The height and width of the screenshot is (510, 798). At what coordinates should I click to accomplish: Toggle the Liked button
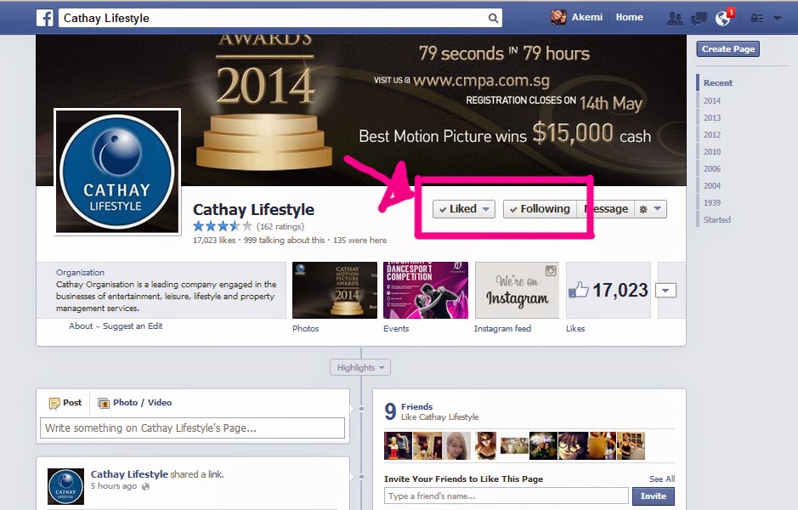(464, 209)
